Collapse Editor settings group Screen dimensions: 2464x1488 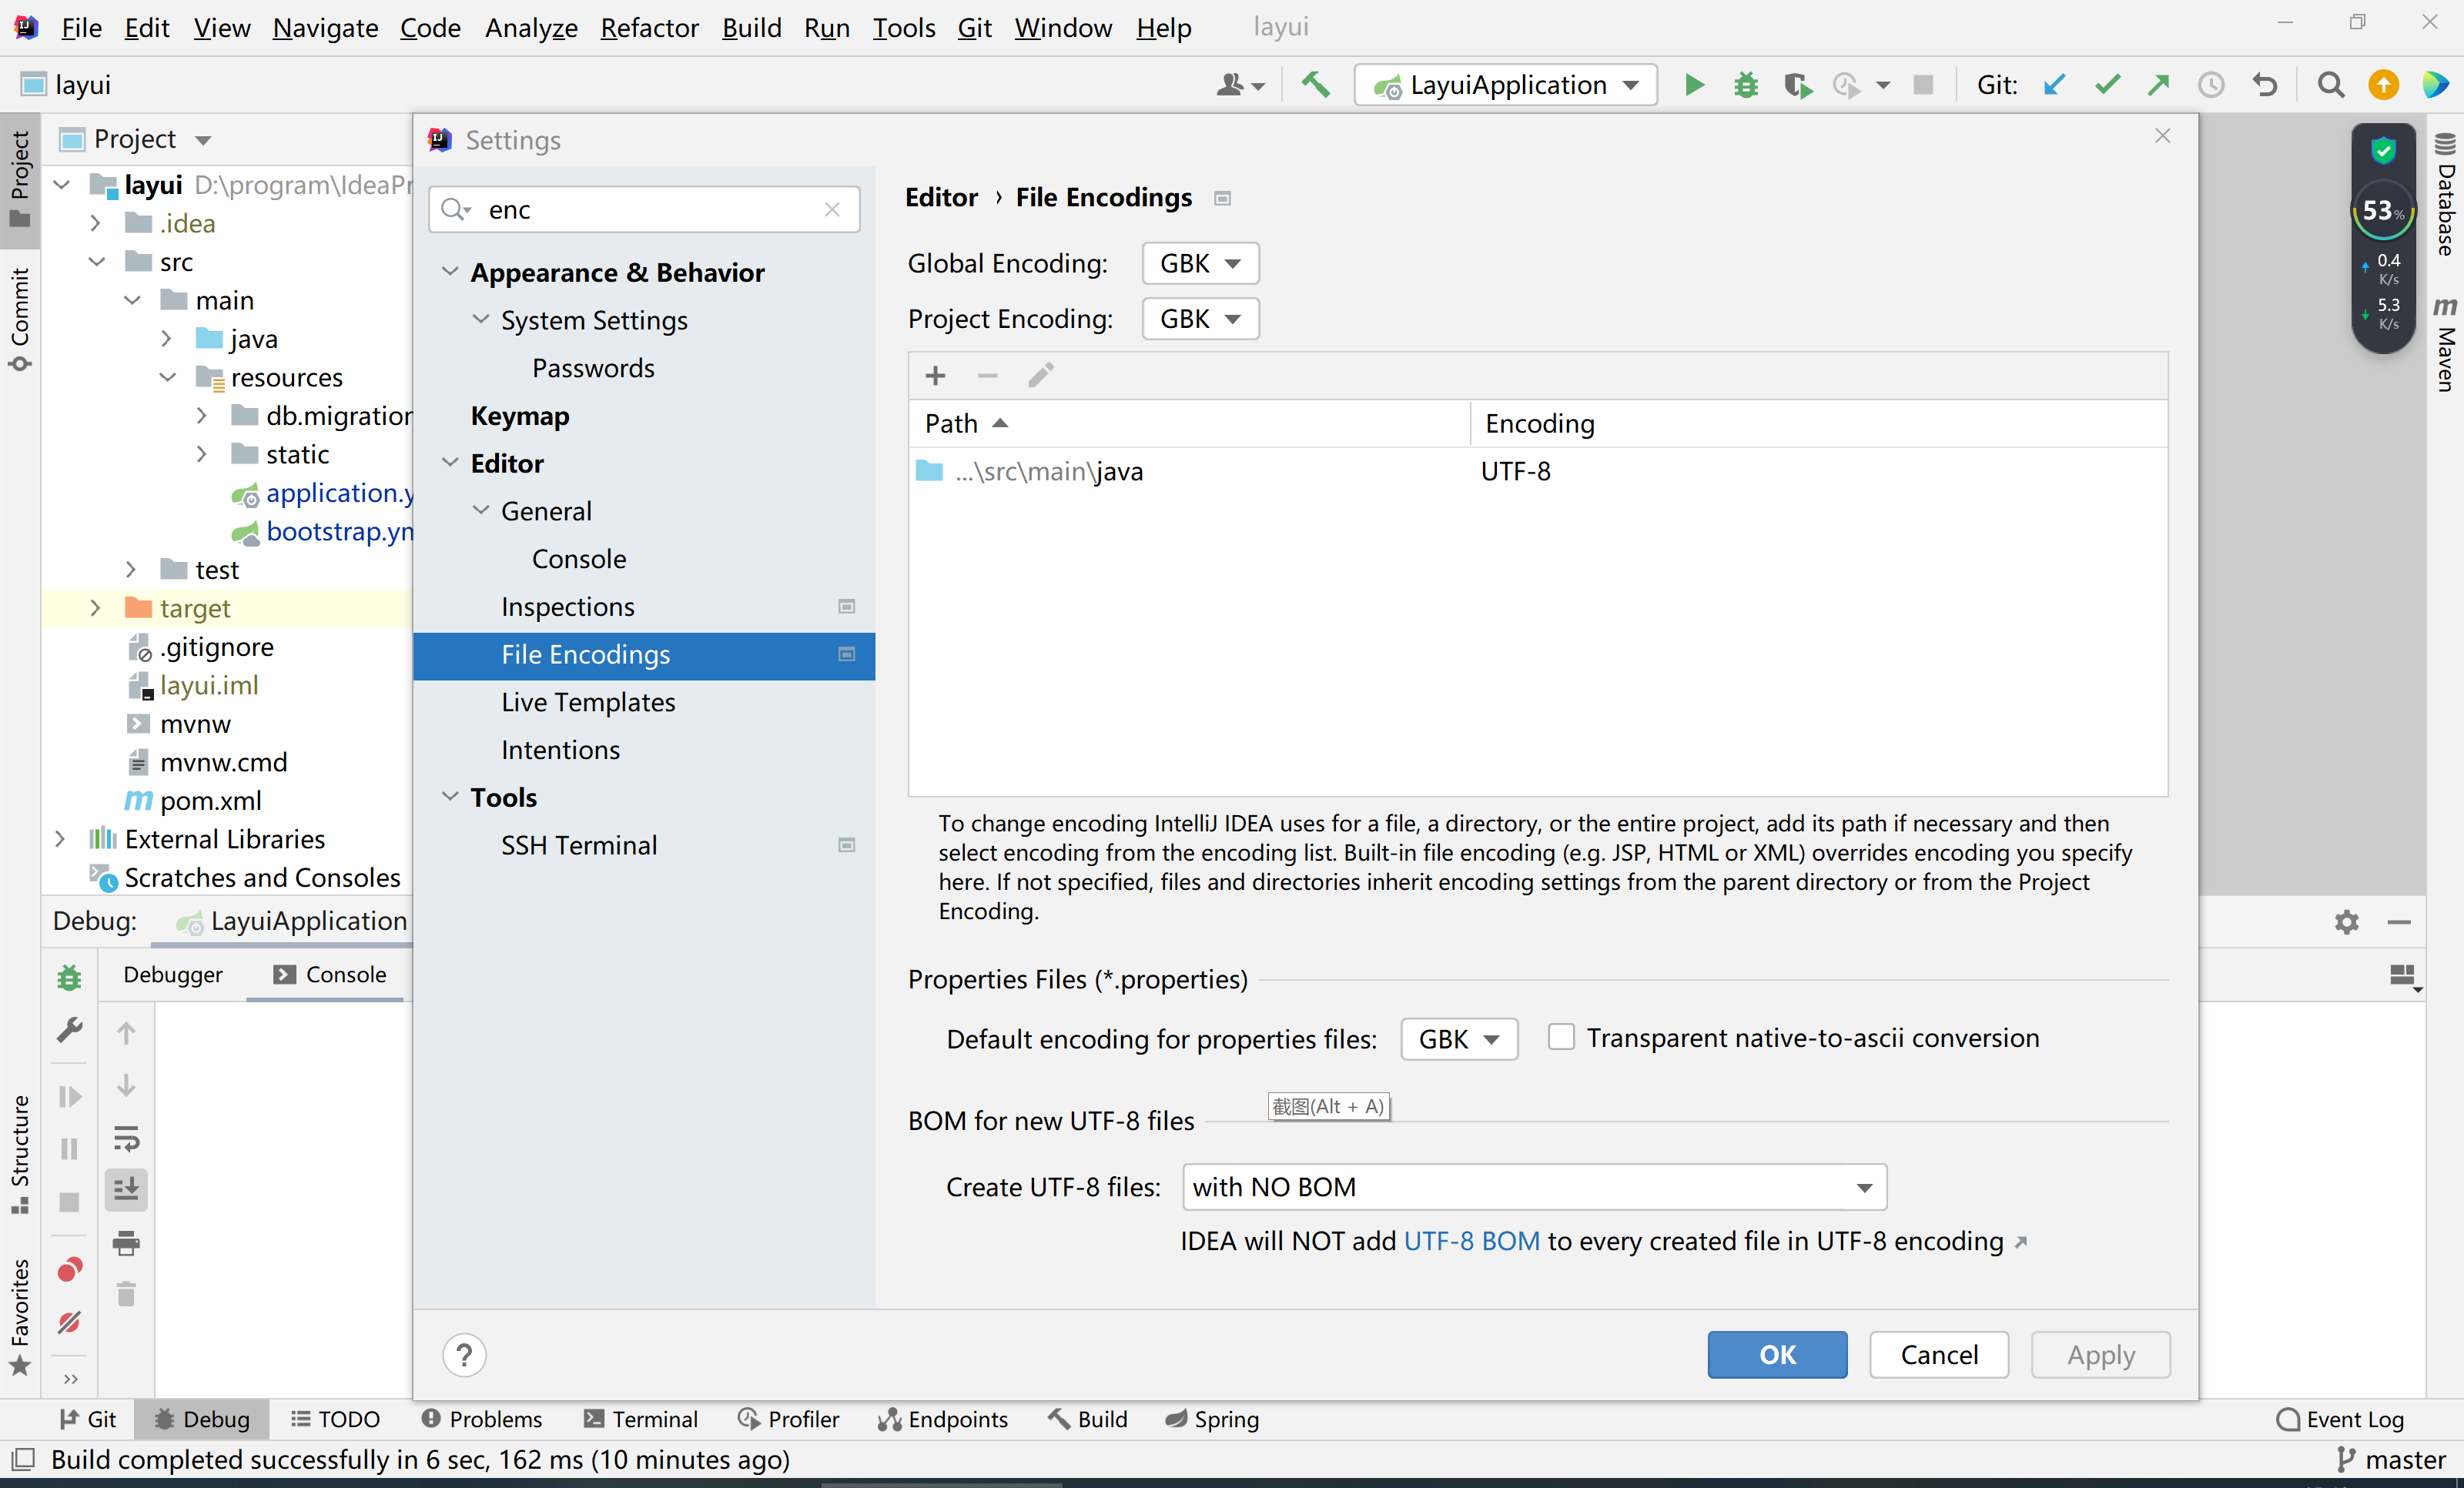point(451,463)
